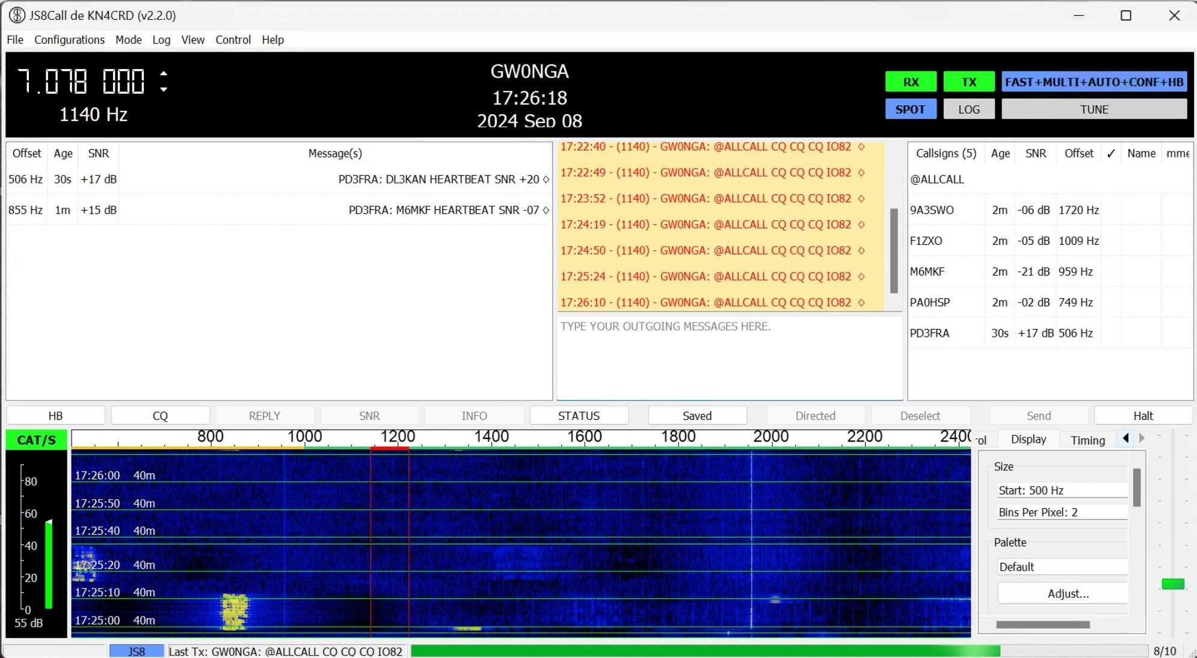Click the INFO button
The height and width of the screenshot is (658, 1197).
[x=475, y=416]
